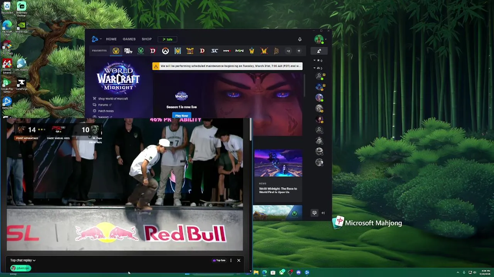Open the GAMES tab in Battle.net
The image size is (494, 277).
coord(129,39)
